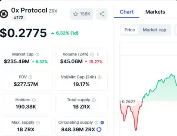Click the Circulating supply info icon
Screen dimensions: 177x136
coord(96,122)
